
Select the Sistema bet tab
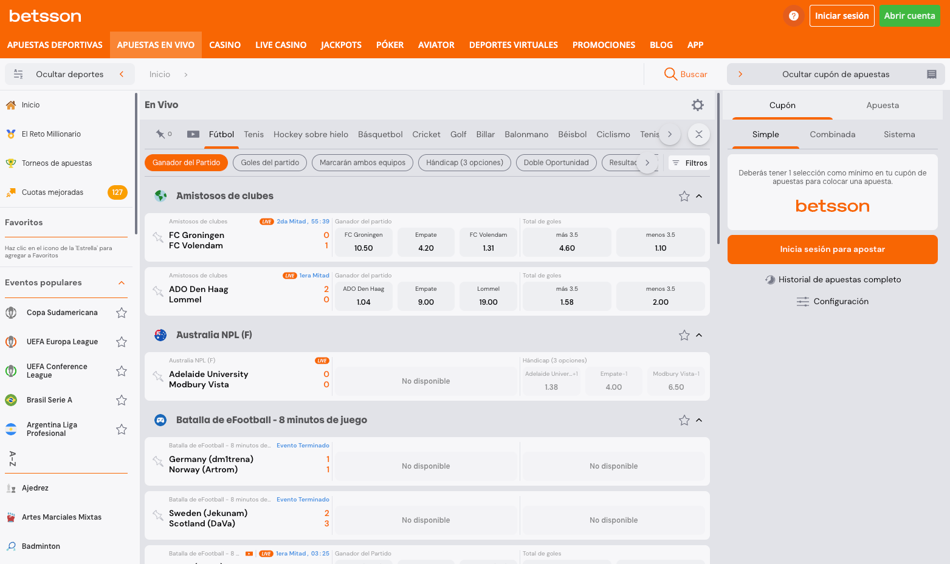point(900,134)
